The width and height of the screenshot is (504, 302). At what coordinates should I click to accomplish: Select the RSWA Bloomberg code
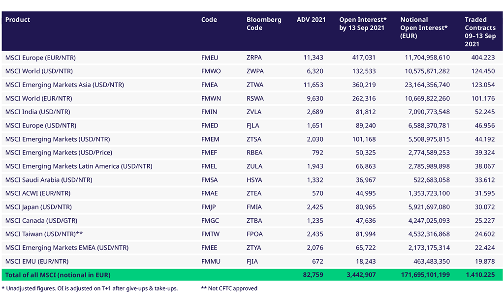[x=255, y=98]
